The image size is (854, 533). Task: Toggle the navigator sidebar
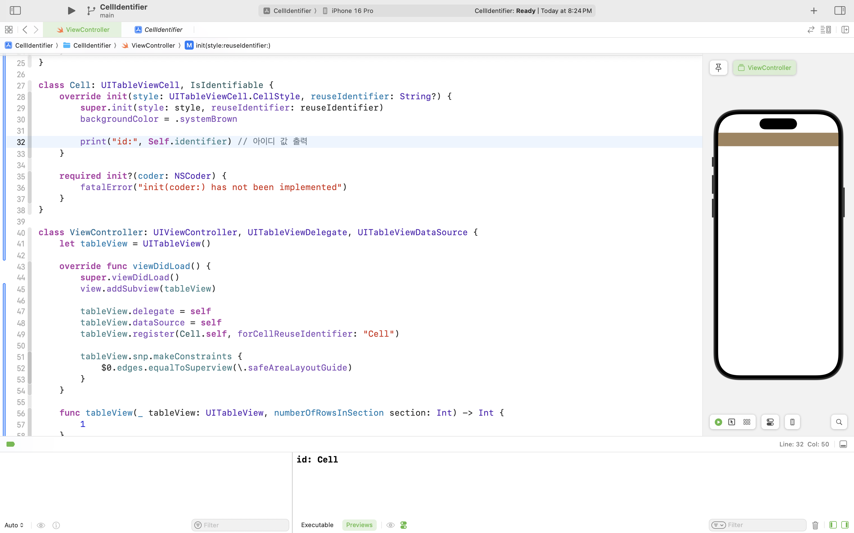[15, 11]
